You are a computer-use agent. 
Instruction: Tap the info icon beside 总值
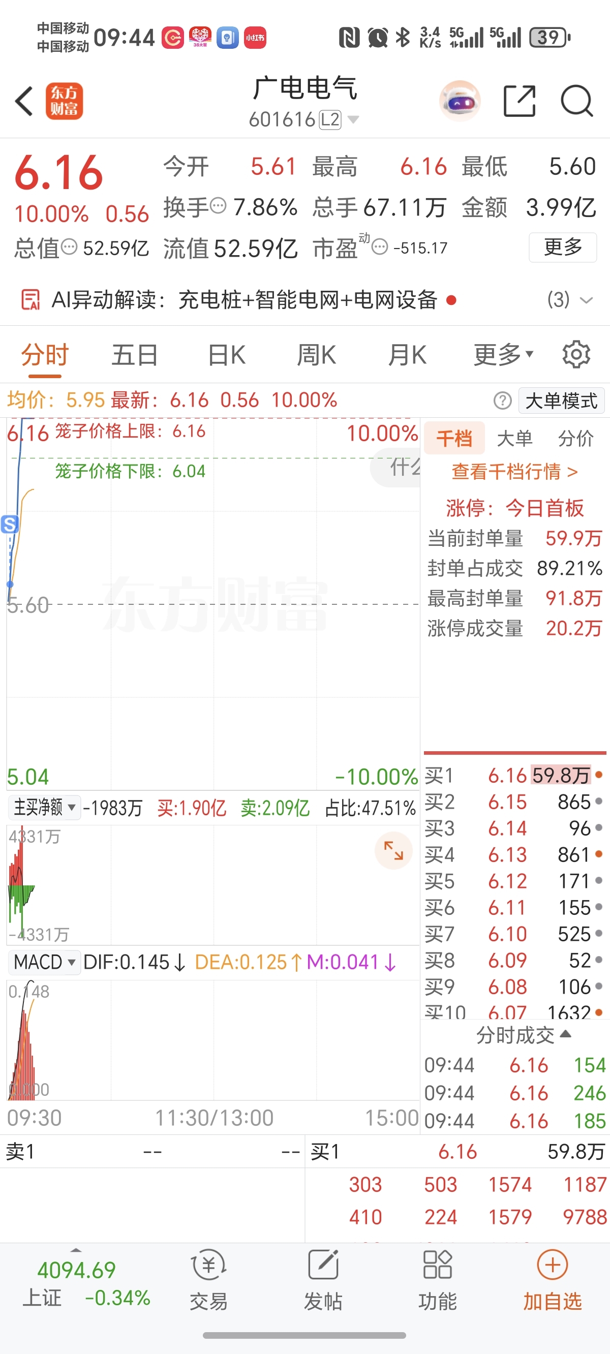(x=70, y=246)
